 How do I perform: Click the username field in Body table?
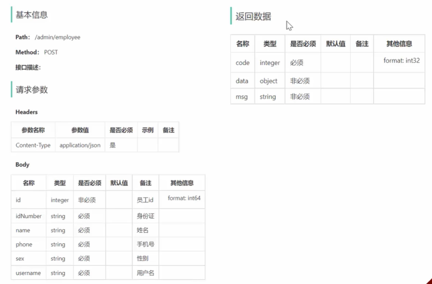[28, 273]
